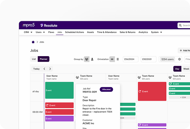This screenshot has height=129, width=190.
Task: Select vertical dots orientation icon
Action: 117,59
